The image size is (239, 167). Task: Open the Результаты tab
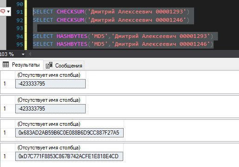pyautogui.click(x=22, y=65)
